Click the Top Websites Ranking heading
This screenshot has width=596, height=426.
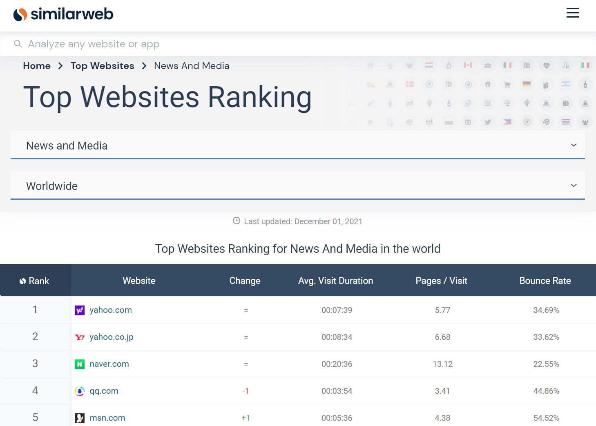[167, 97]
